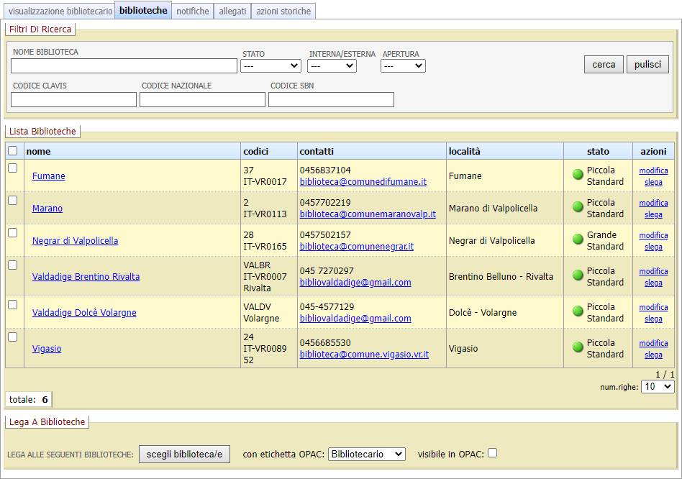
Task: Click the biblioteca@comunenegrar.it email link
Action: pos(356,247)
